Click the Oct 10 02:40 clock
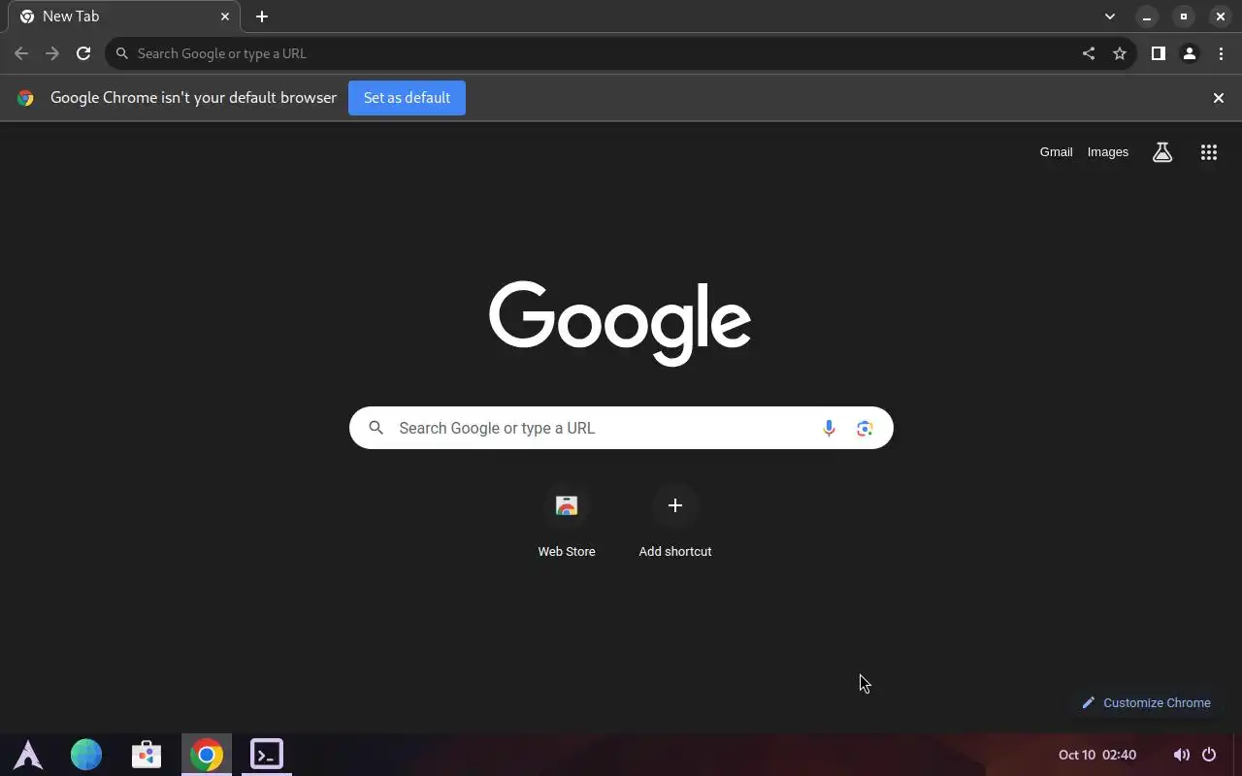 (x=1097, y=755)
